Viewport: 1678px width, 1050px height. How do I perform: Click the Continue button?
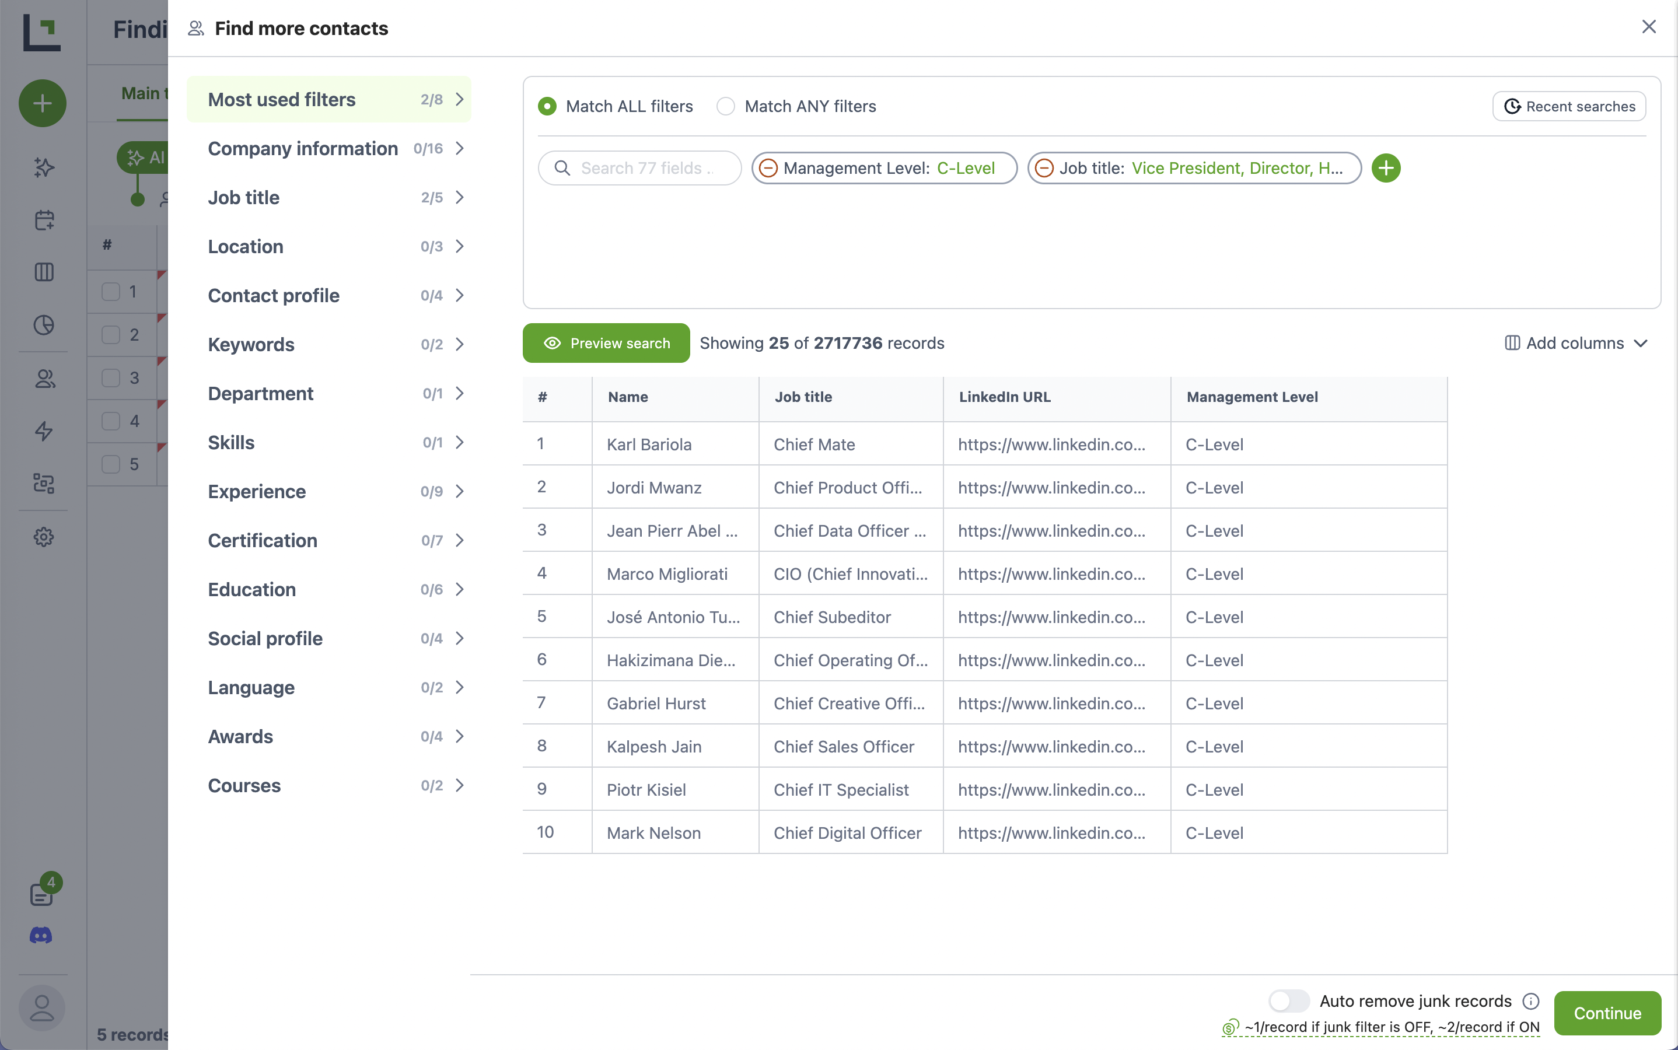point(1607,1013)
